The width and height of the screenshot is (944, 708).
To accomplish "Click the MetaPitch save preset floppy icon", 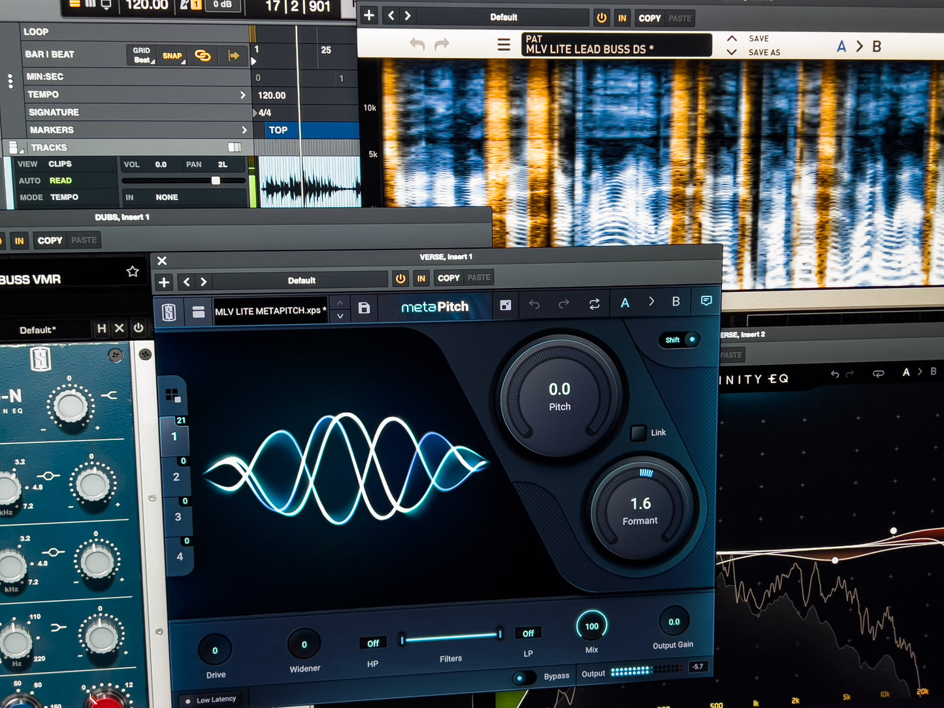I will coord(364,308).
